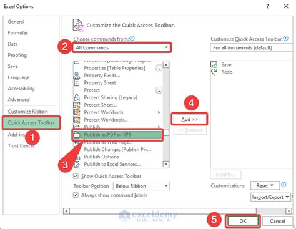Image resolution: width=296 pixels, height=229 pixels.
Task: Expand the Protect Workbook submenu arrow
Action: tap(159, 112)
